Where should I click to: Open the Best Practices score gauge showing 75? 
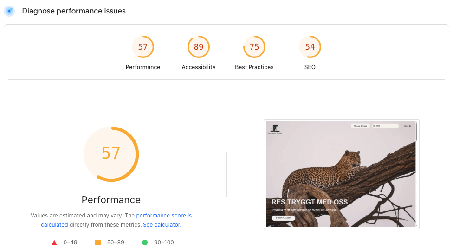tap(254, 47)
